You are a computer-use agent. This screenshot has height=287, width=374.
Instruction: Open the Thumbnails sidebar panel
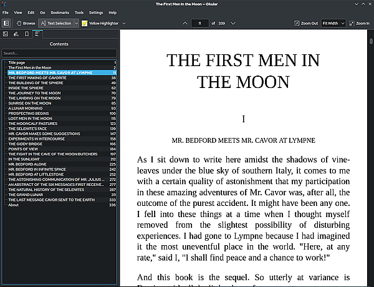[6, 34]
